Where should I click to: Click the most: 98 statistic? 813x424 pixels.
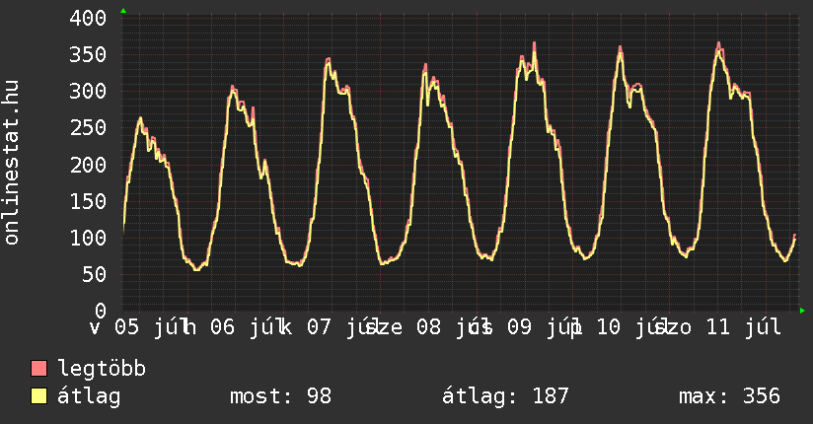click(280, 396)
